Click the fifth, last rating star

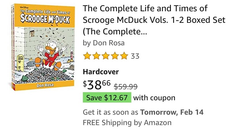pos(124,56)
